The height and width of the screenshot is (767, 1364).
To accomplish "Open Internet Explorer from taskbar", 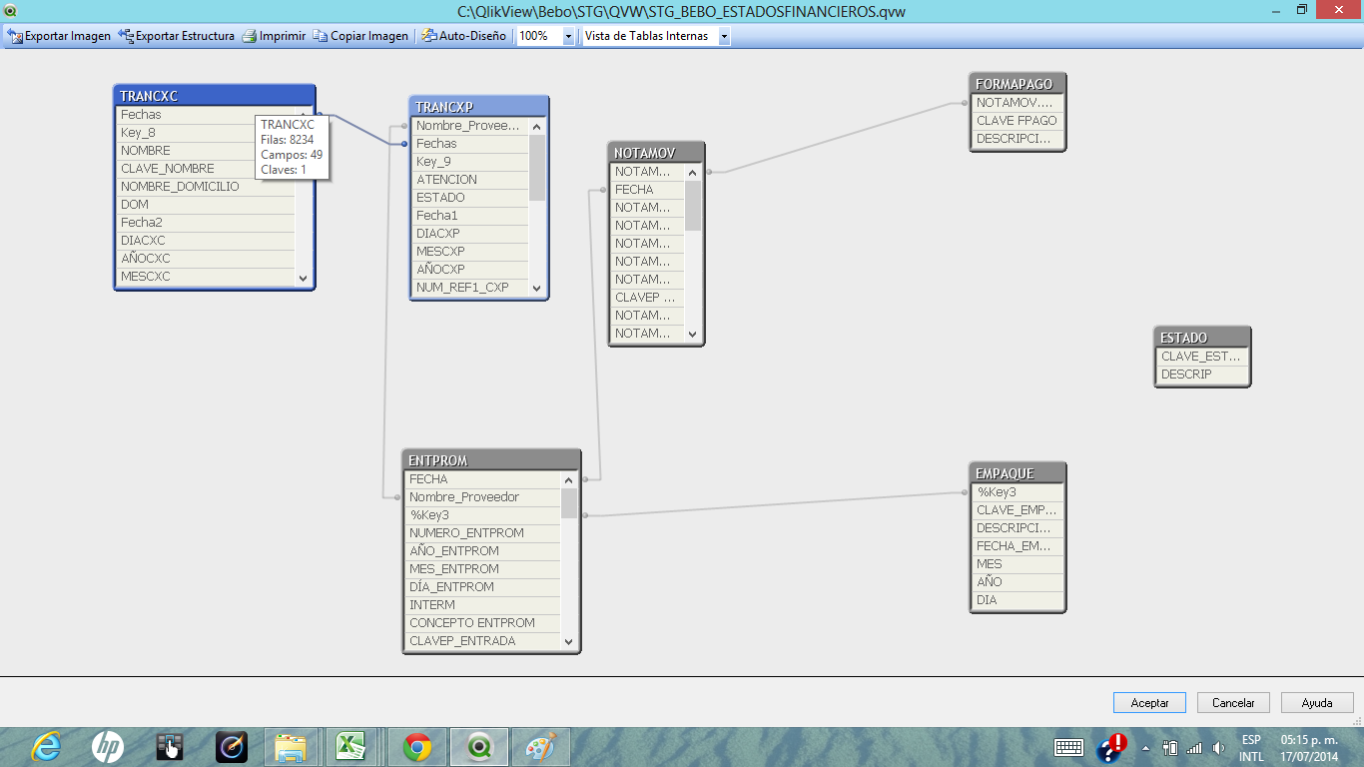I will click(x=46, y=747).
